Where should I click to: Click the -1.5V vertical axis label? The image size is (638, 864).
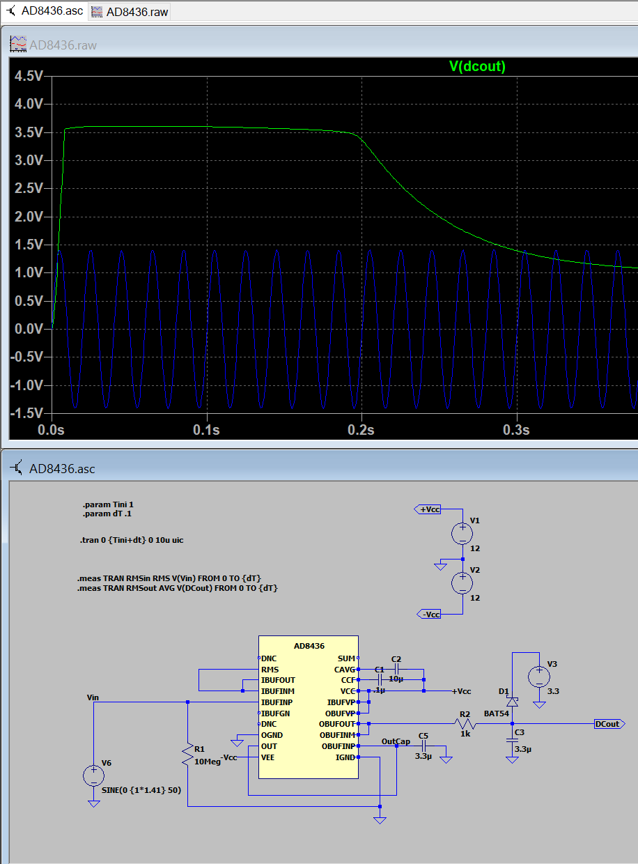coord(27,412)
